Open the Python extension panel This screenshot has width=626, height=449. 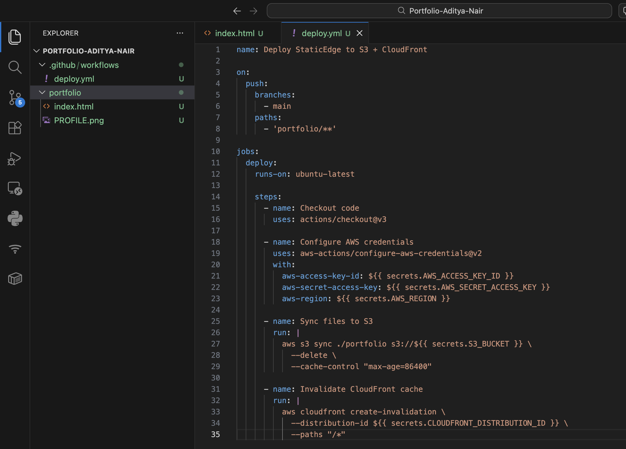(x=15, y=218)
